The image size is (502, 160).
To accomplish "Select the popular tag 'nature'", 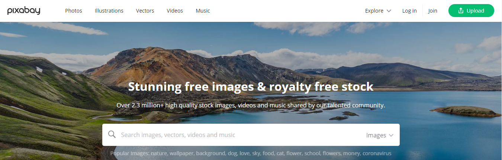I will (x=159, y=153).
